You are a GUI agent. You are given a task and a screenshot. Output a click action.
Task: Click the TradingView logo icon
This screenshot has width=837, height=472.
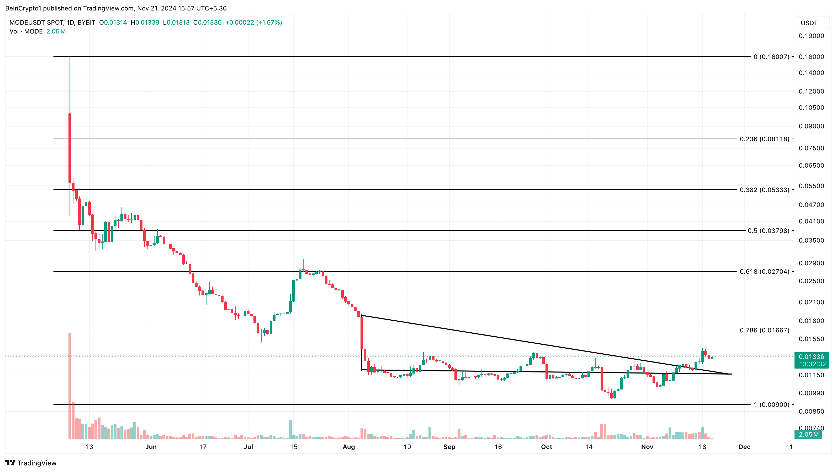tap(10, 463)
